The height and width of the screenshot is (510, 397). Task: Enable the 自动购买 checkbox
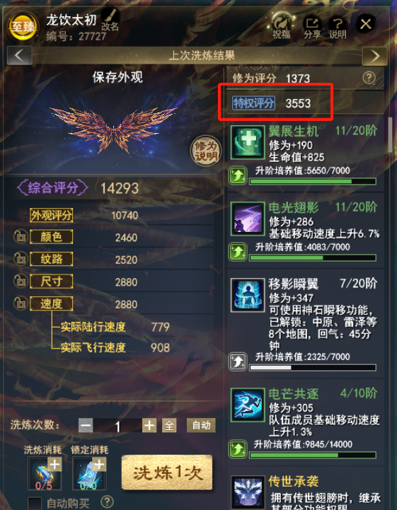pos(35,504)
